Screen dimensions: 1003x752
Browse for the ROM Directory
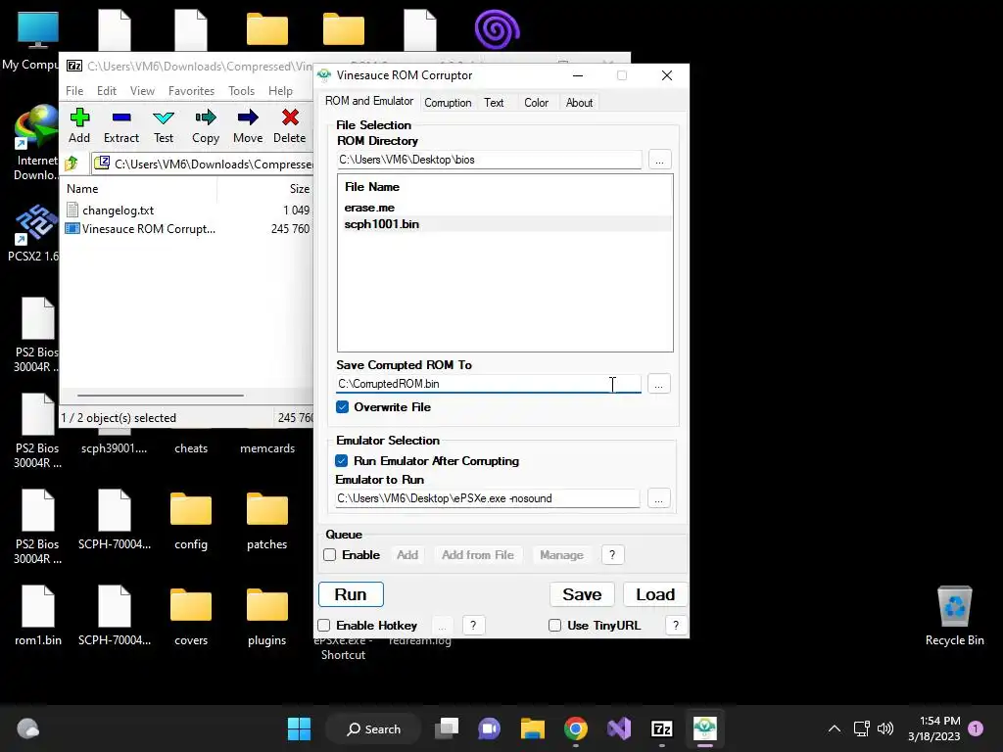pyautogui.click(x=659, y=160)
